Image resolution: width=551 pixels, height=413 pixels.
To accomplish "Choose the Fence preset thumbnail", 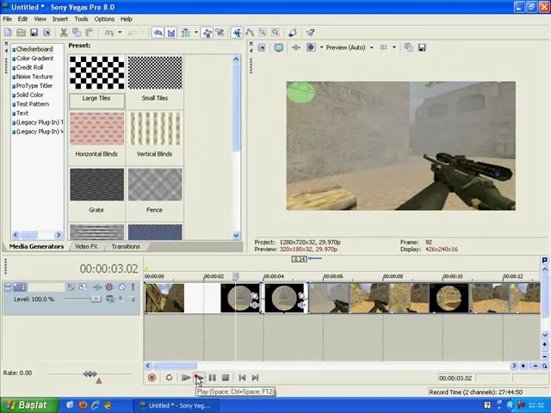I will pyautogui.click(x=155, y=184).
